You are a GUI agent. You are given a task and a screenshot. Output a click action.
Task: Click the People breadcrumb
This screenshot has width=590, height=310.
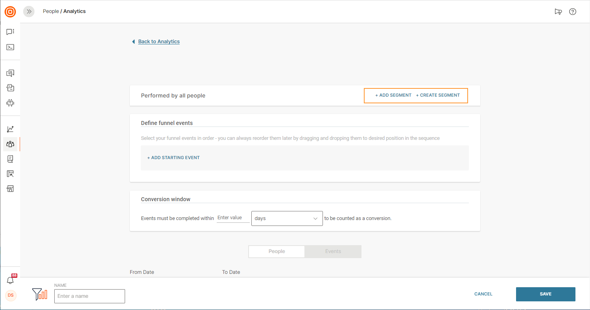click(51, 11)
